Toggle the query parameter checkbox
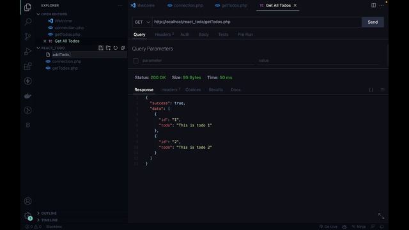 tap(135, 61)
